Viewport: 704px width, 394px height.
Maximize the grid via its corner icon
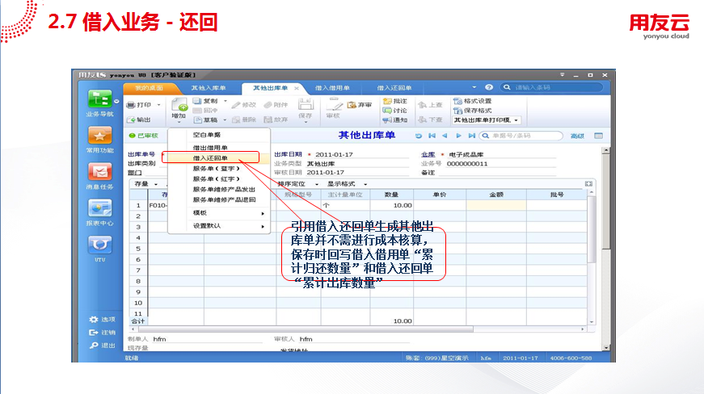tap(588, 184)
